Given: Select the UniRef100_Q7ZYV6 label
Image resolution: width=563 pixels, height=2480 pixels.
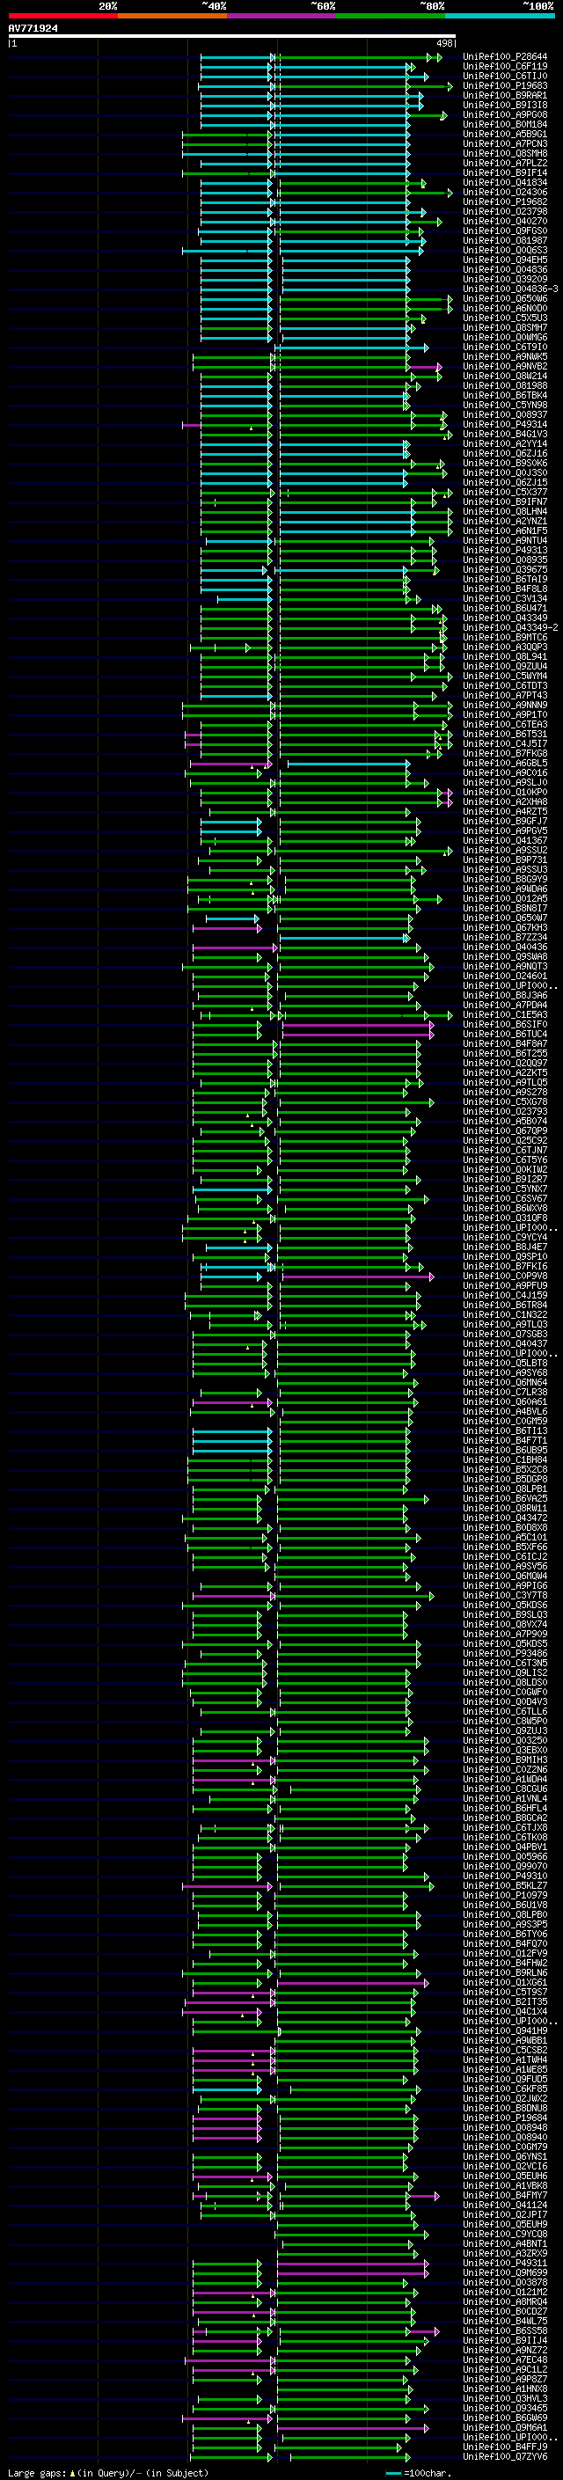Looking at the screenshot, I should pyautogui.click(x=505, y=2456).
